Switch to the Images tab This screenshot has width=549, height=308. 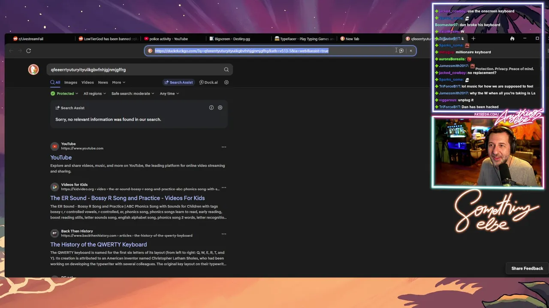[x=71, y=82]
